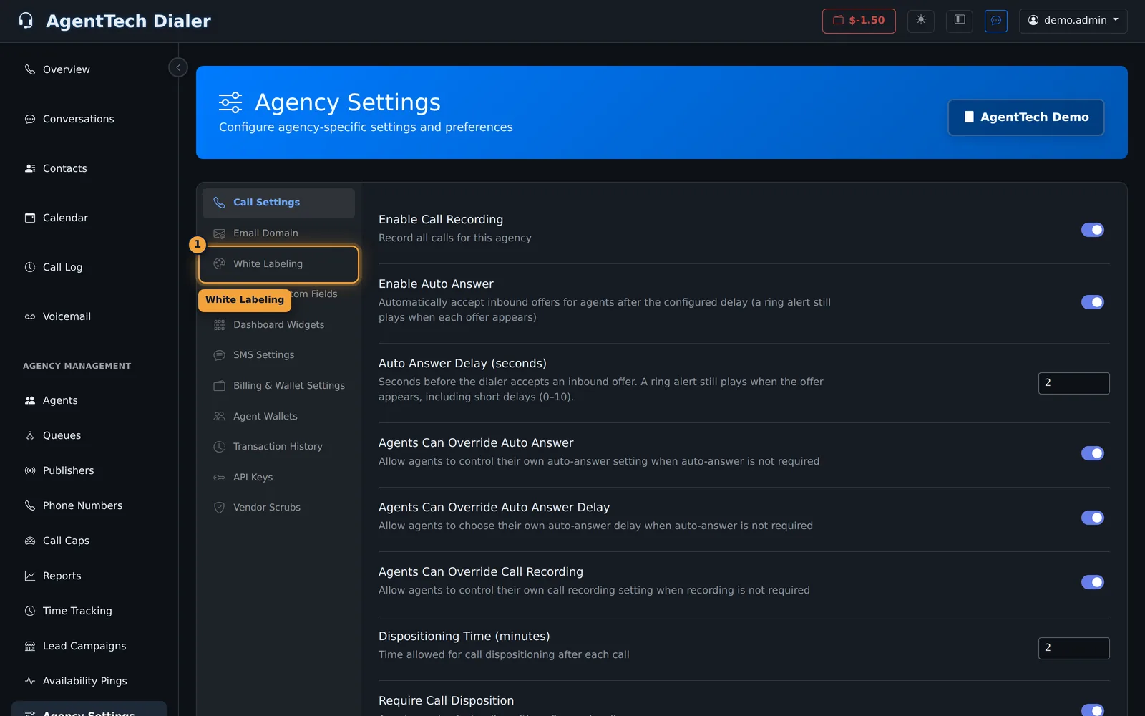The image size is (1145, 716).
Task: Open the Vendor Scrubs section
Action: [x=278, y=508]
